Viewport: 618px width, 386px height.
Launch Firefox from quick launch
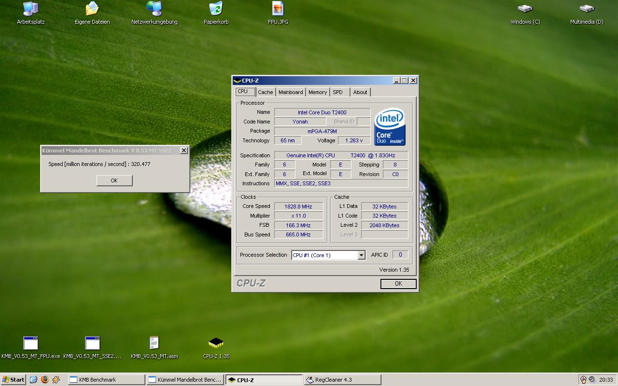(x=45, y=380)
